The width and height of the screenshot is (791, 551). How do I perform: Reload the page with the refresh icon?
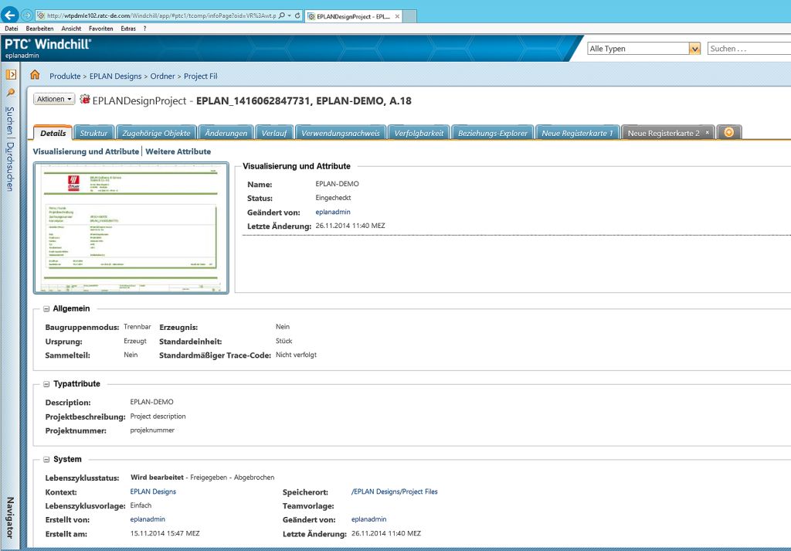point(297,15)
